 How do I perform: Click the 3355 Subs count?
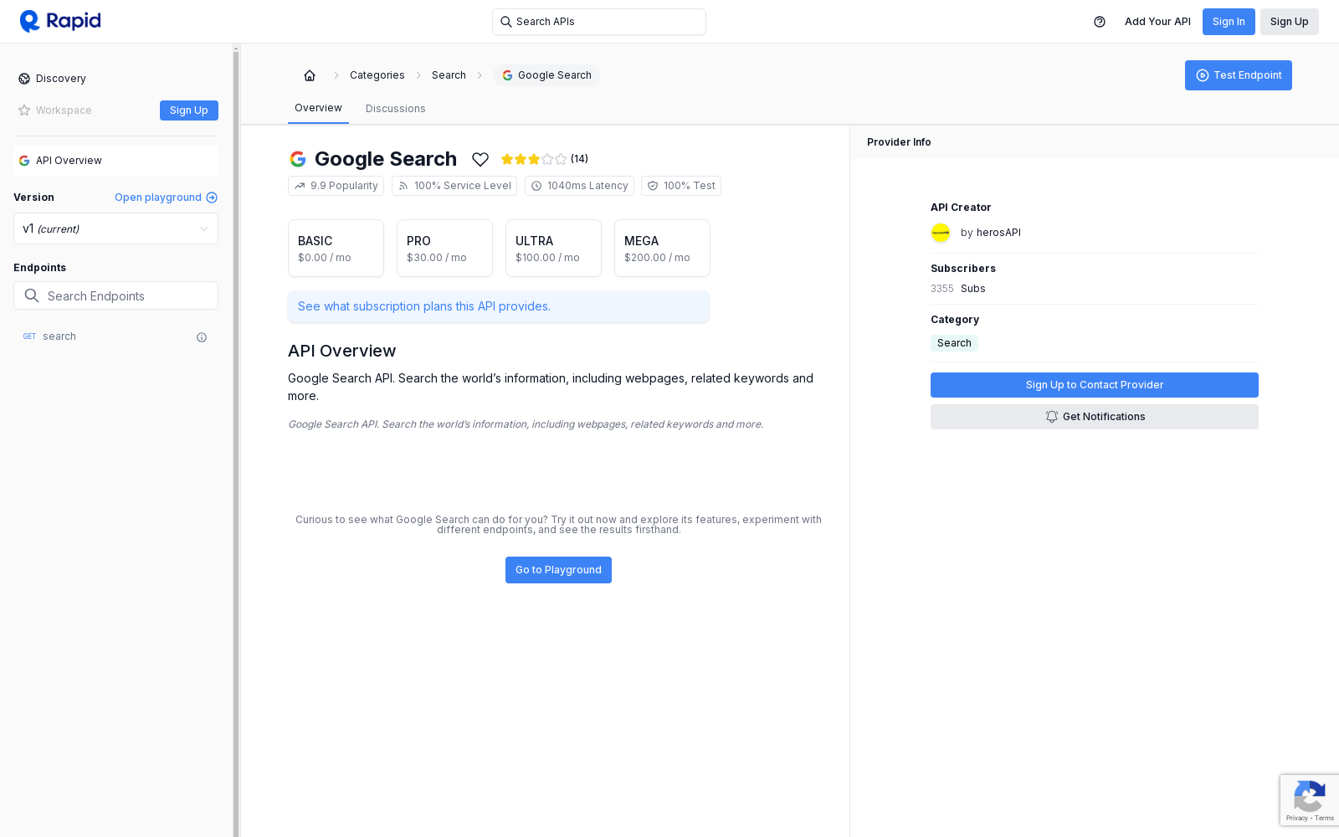(958, 289)
